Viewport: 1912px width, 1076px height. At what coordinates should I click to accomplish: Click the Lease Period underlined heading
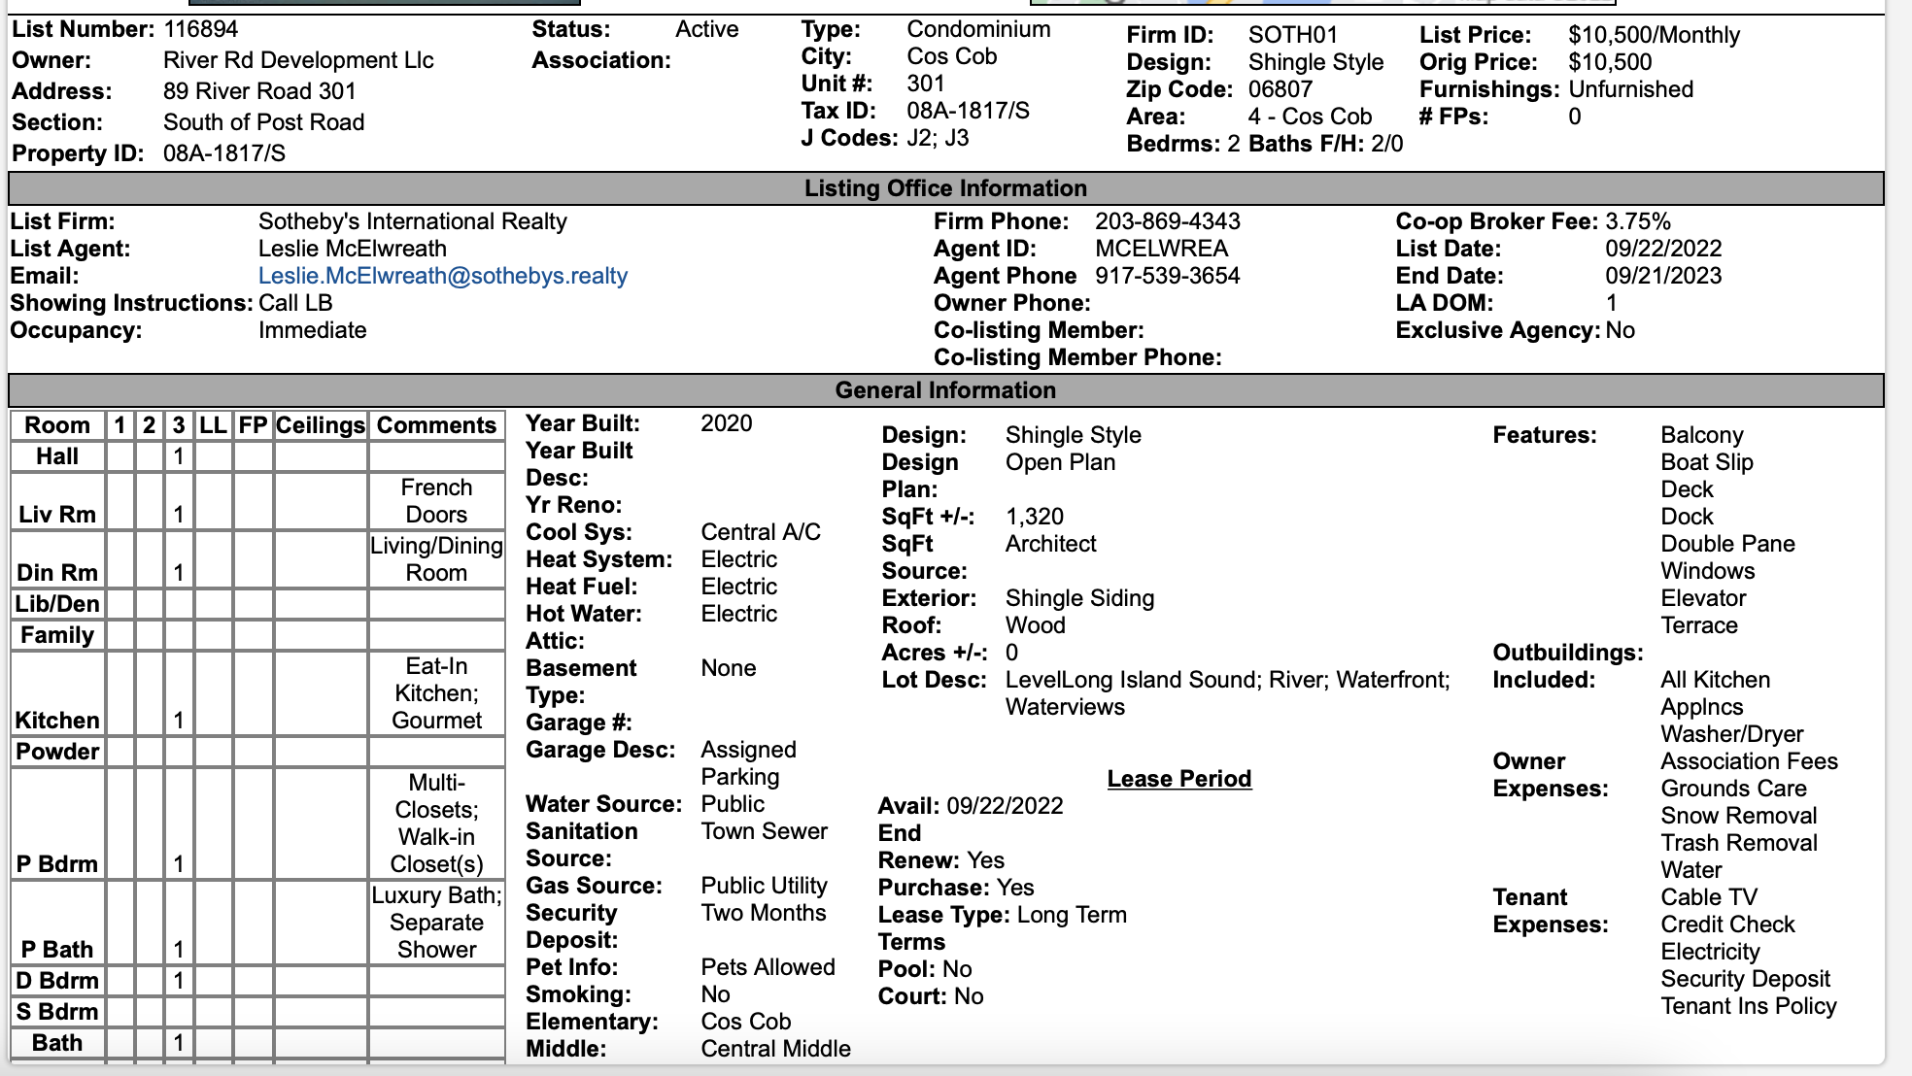point(1178,779)
